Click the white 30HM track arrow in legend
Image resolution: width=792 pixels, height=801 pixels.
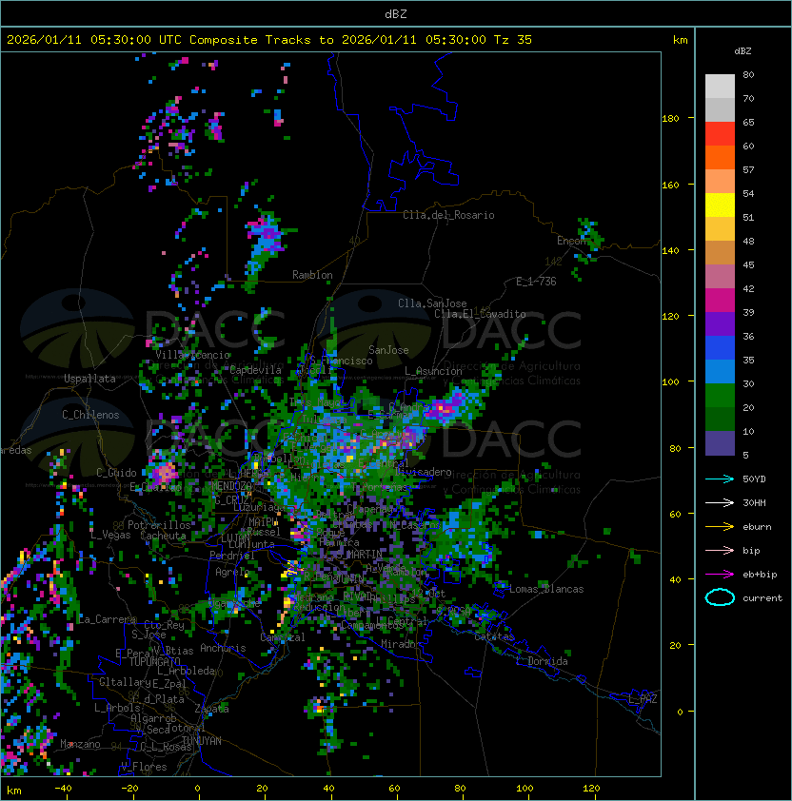pyautogui.click(x=720, y=502)
